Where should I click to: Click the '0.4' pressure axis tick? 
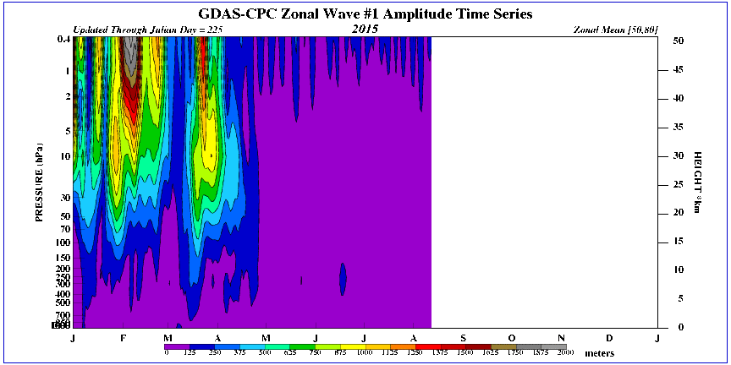(x=63, y=40)
